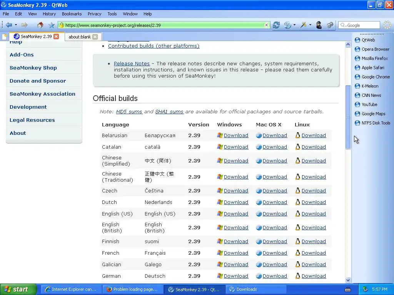Open the back history dropdown arrow

(16, 25)
